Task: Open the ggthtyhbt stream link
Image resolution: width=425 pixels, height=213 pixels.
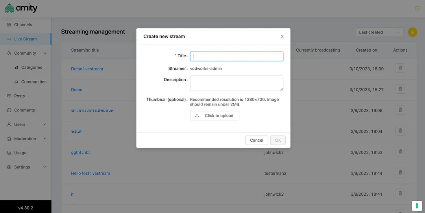Action: (x=80, y=152)
